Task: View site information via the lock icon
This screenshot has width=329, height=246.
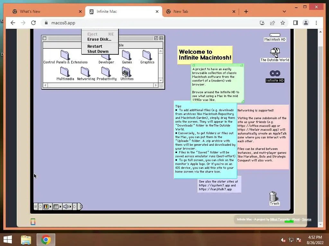Action: coord(46,23)
